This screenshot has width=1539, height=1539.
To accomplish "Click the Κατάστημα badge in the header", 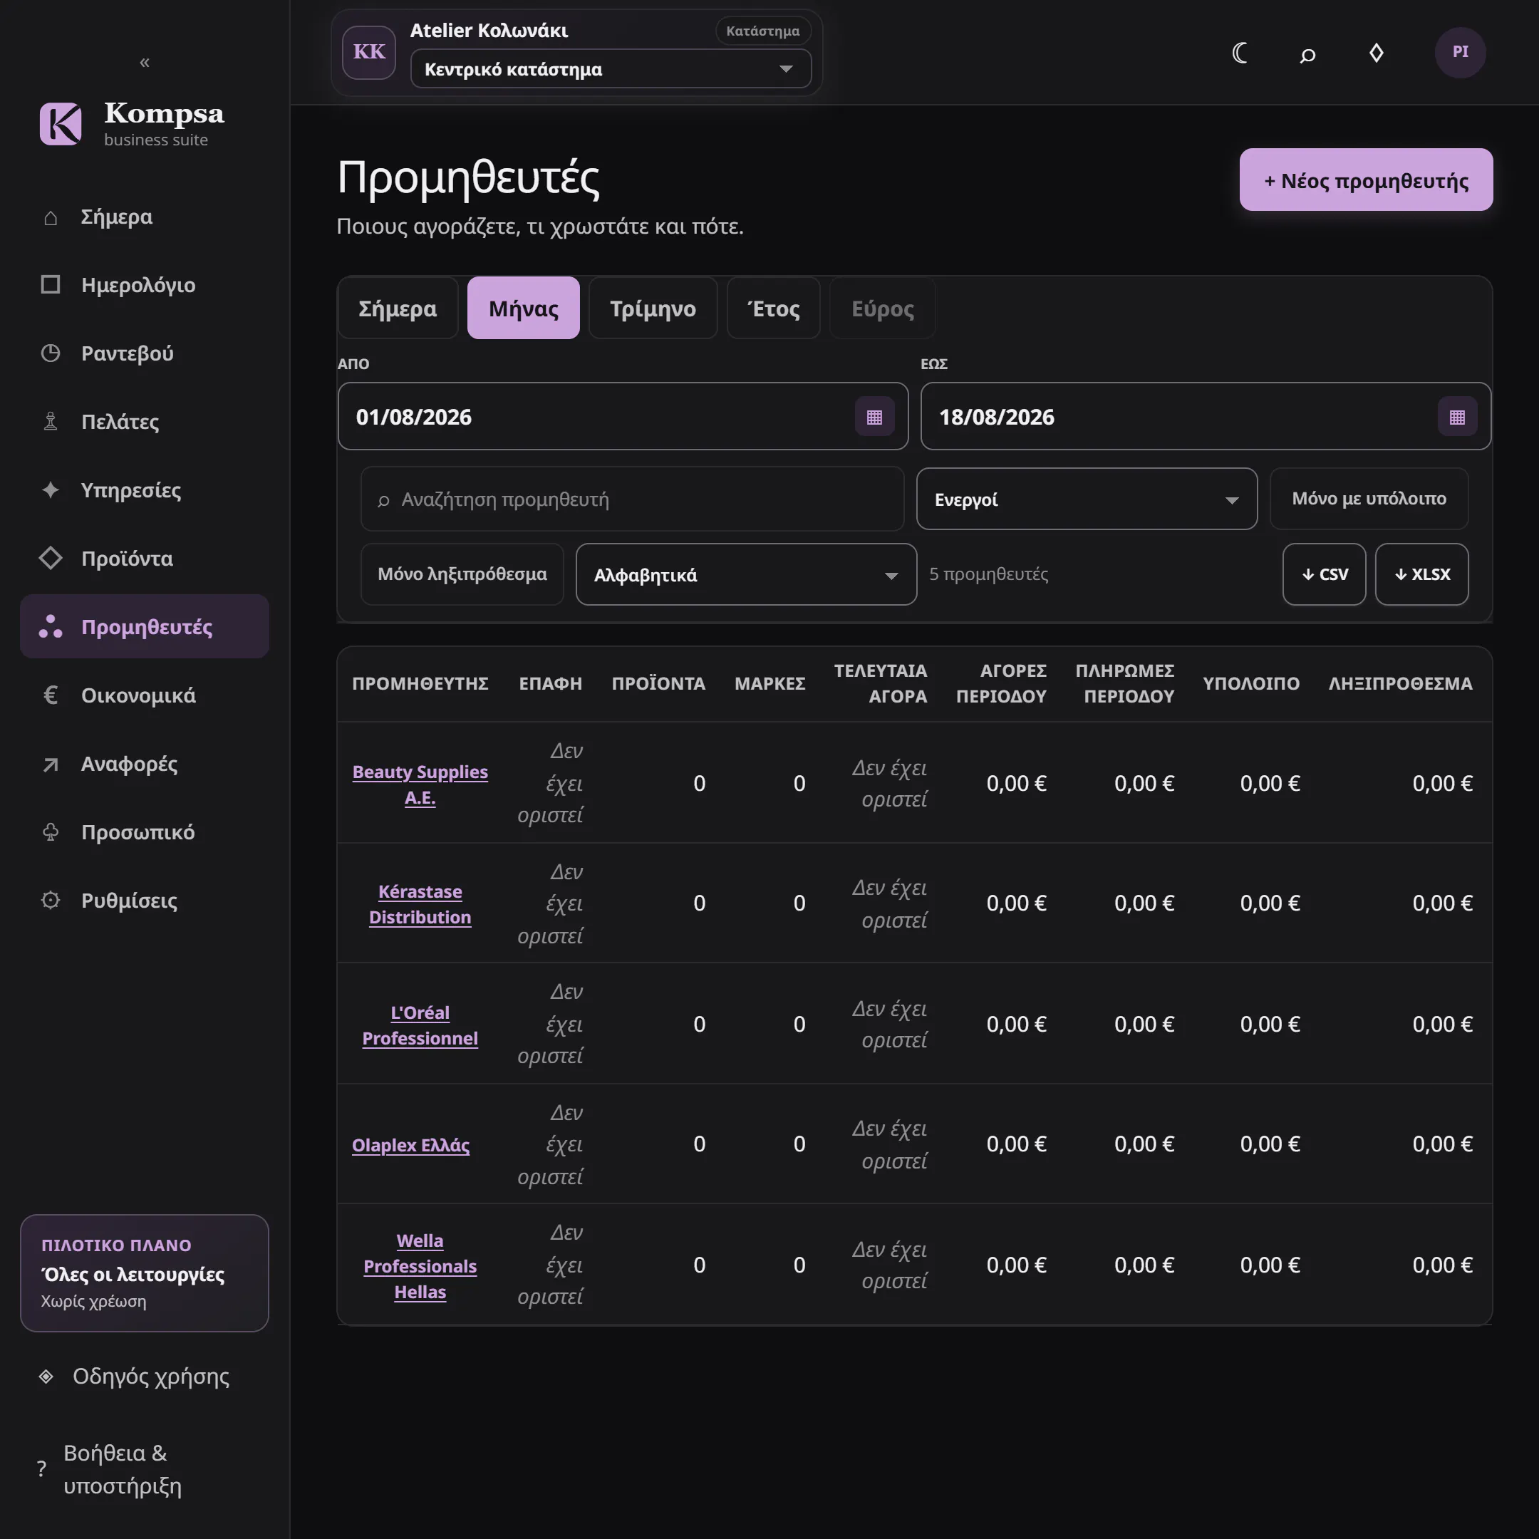I will 762,31.
